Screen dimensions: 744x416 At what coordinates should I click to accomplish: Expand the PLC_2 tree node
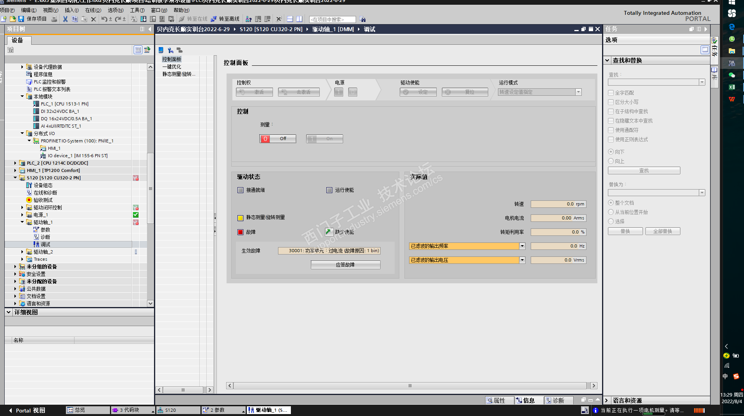[x=15, y=163]
